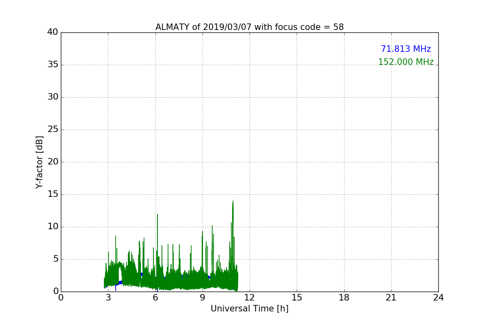
Task: Click y-axis tick label 25
Action: click(x=53, y=130)
